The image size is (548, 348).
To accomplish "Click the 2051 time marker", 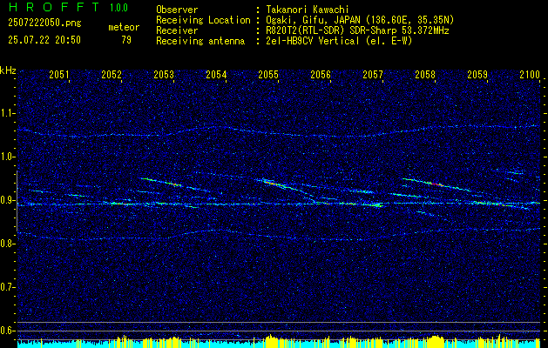I will click(58, 75).
